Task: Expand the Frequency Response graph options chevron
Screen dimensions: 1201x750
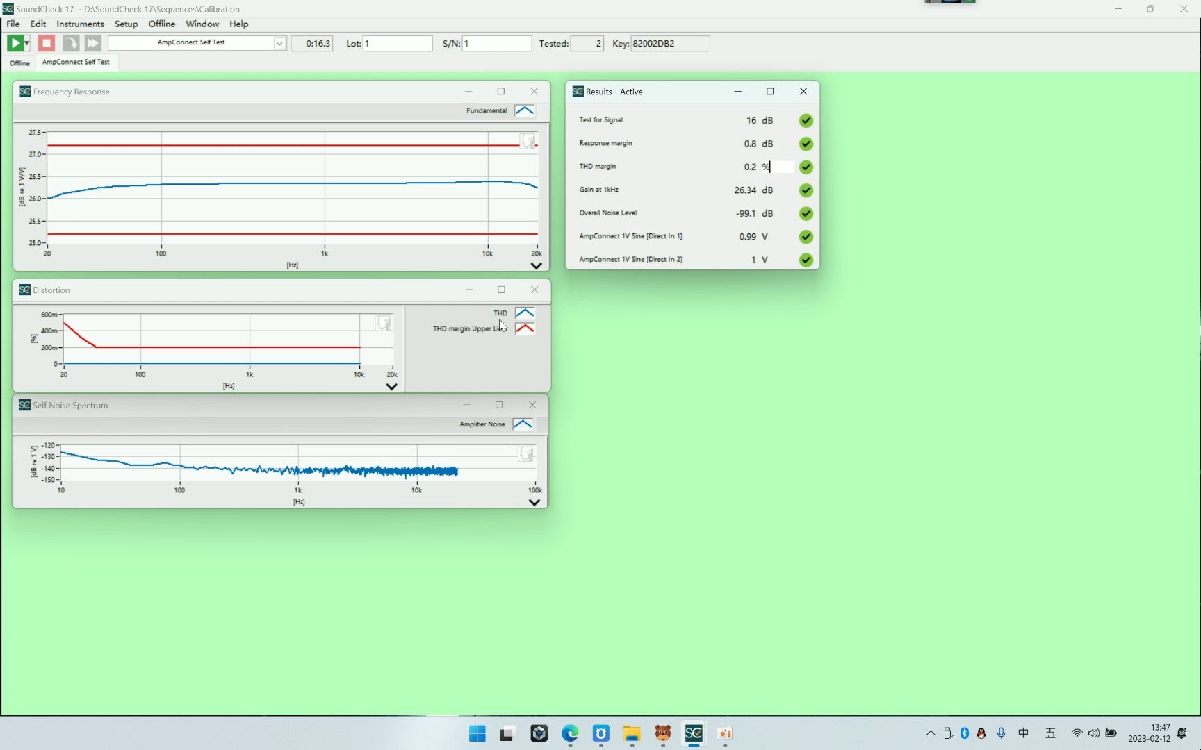Action: pos(536,265)
